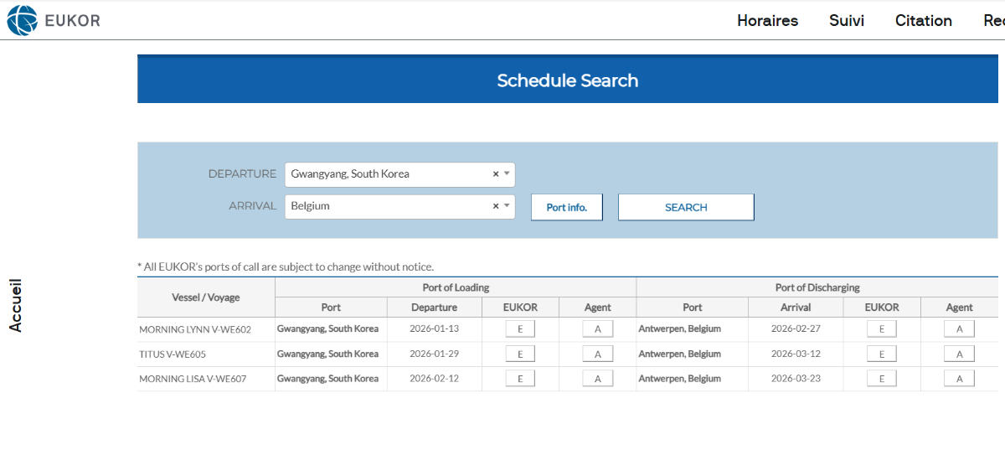Click the Accueil vertical side label
The height and width of the screenshot is (455, 1005).
[16, 305]
